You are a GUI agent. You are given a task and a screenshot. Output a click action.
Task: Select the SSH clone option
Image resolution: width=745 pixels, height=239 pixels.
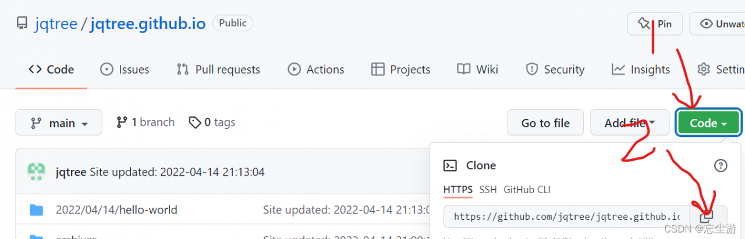coord(488,190)
